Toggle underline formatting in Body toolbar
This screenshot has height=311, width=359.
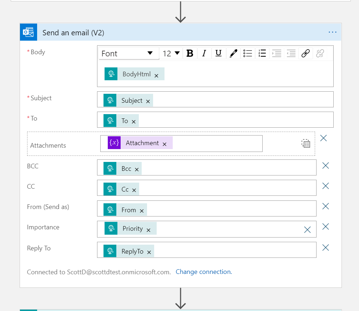click(219, 53)
